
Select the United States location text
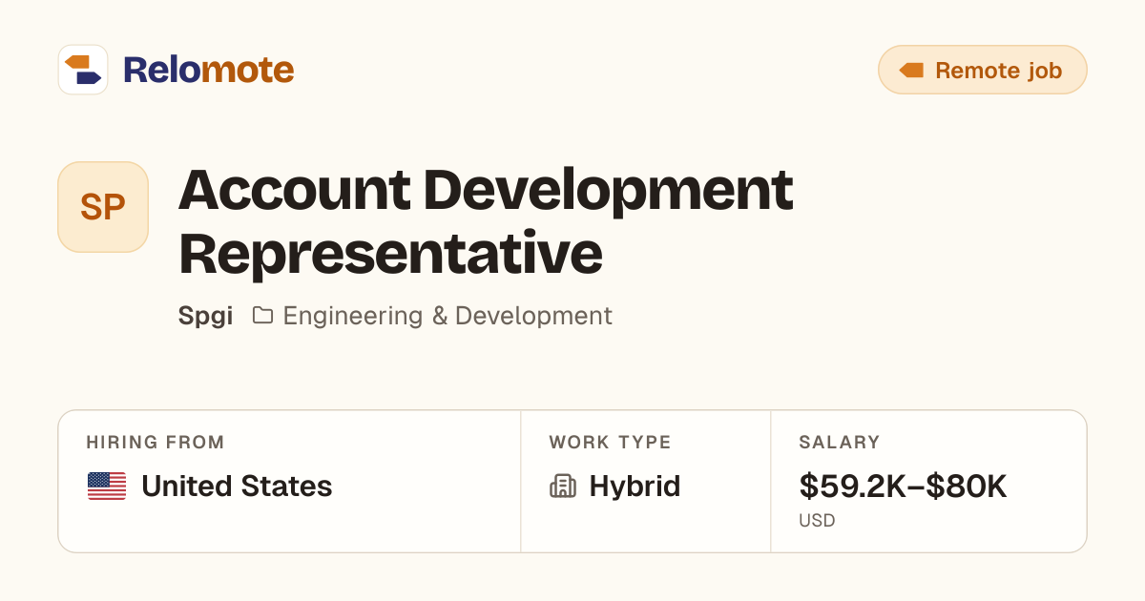coord(237,487)
